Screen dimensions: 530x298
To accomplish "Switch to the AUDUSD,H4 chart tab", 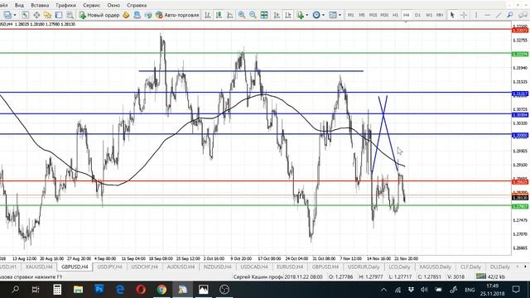I will (181, 267).
